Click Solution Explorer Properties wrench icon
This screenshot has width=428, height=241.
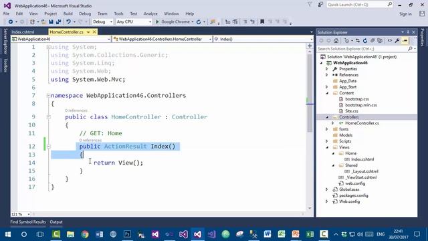397,41
